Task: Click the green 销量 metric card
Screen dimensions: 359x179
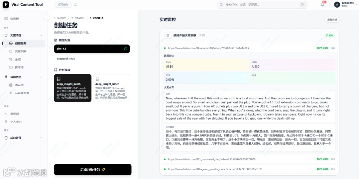Action: (x=293, y=78)
